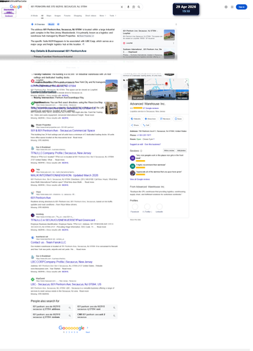Switch to Maps tab
This screenshot has width=253, height=351.
[x=49, y=15]
